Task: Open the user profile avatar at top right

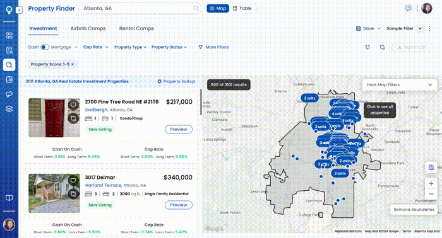Action: (427, 8)
